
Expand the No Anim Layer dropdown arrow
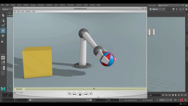(140, 100)
